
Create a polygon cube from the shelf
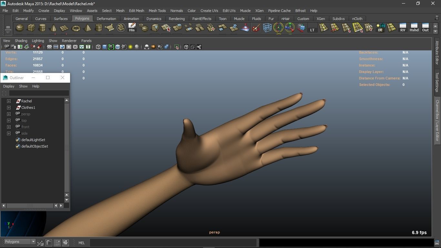[31, 28]
